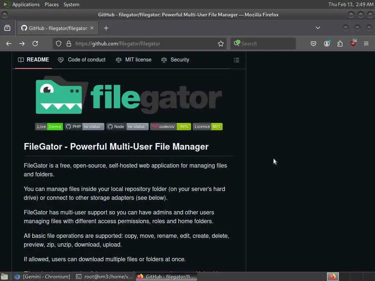Click the Firefox workspace switcher thumbnail
The image size is (375, 281).
click(333, 277)
